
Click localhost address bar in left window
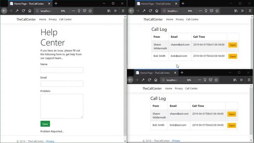pyautogui.click(x=46, y=11)
